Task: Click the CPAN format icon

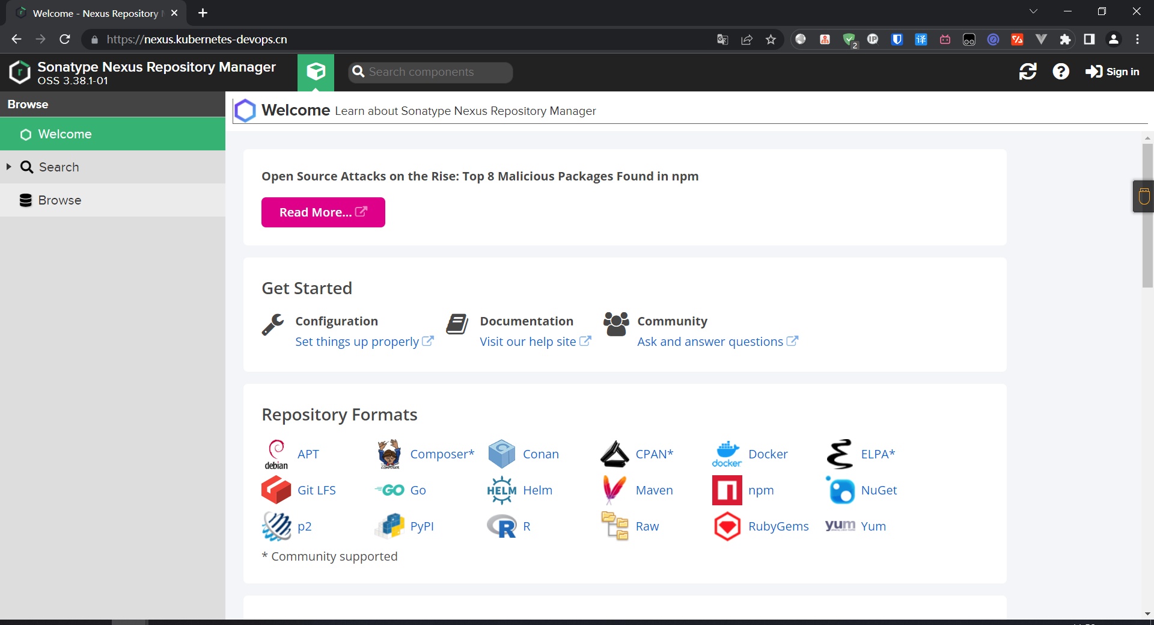Action: (614, 454)
